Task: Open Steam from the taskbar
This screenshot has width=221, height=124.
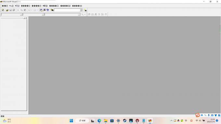Action: (124, 120)
